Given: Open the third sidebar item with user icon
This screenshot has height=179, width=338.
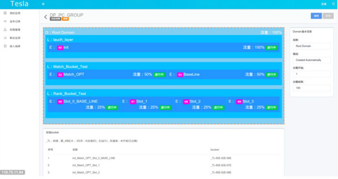Looking at the screenshot, I should pos(12,30).
